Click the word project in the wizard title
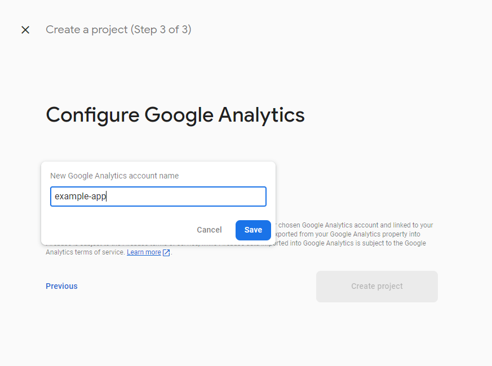The image size is (492, 366). click(109, 30)
